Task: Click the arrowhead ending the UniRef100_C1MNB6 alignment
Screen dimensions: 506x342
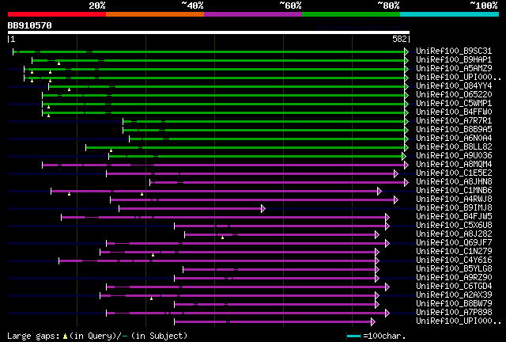Action: pyautogui.click(x=379, y=191)
